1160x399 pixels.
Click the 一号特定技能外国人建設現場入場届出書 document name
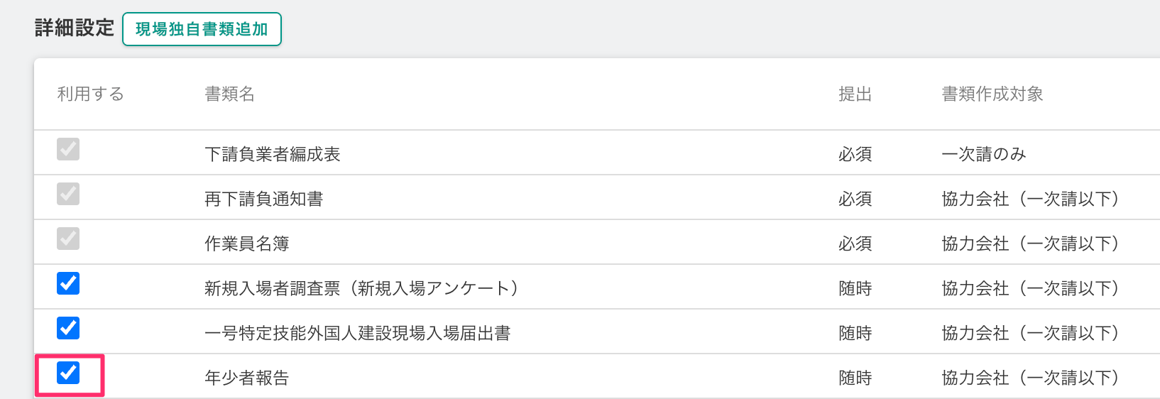(x=358, y=333)
